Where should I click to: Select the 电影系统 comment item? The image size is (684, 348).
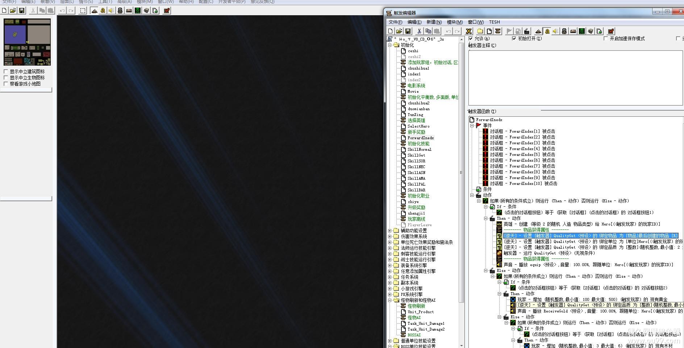pos(416,86)
